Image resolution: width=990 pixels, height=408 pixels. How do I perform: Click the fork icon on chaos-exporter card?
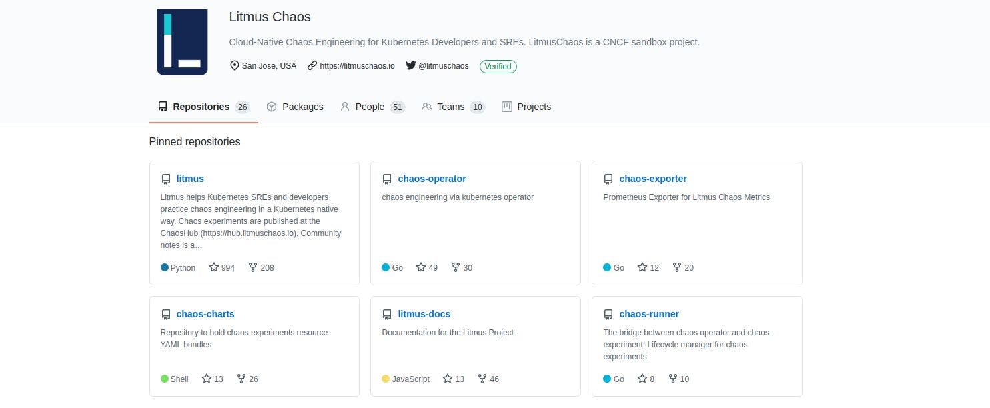click(x=677, y=267)
